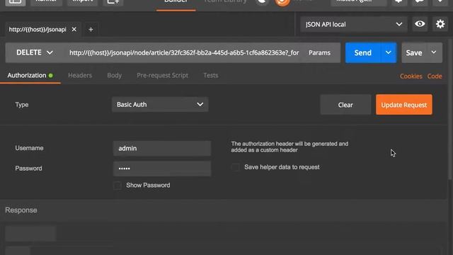
Task: Close the http://{{host}}/jsonapi request tab
Action: 74,29
